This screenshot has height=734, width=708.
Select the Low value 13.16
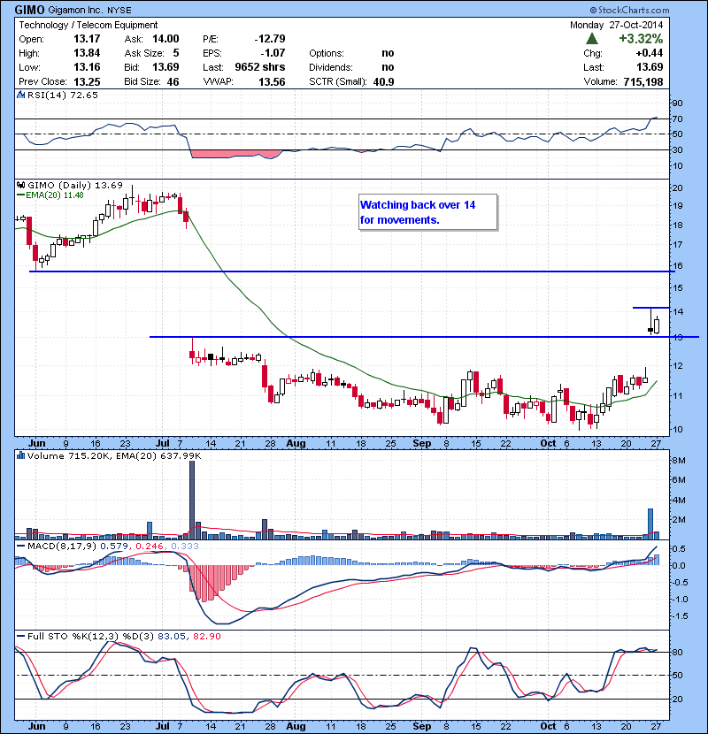(x=87, y=67)
